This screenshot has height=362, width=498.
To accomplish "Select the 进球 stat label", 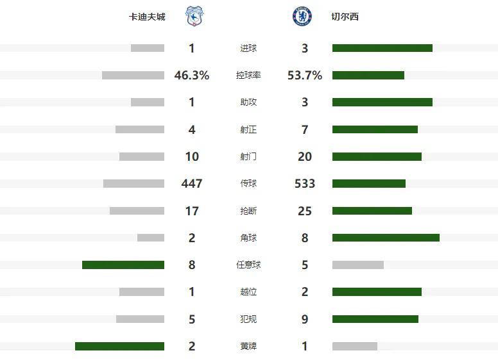I will click(x=248, y=49).
